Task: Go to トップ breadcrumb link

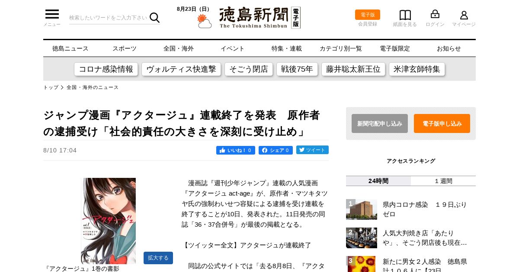Action: coord(51,87)
